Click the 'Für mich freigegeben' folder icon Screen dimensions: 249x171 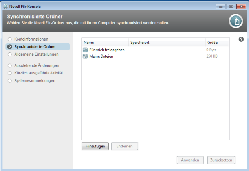pyautogui.click(x=85, y=50)
